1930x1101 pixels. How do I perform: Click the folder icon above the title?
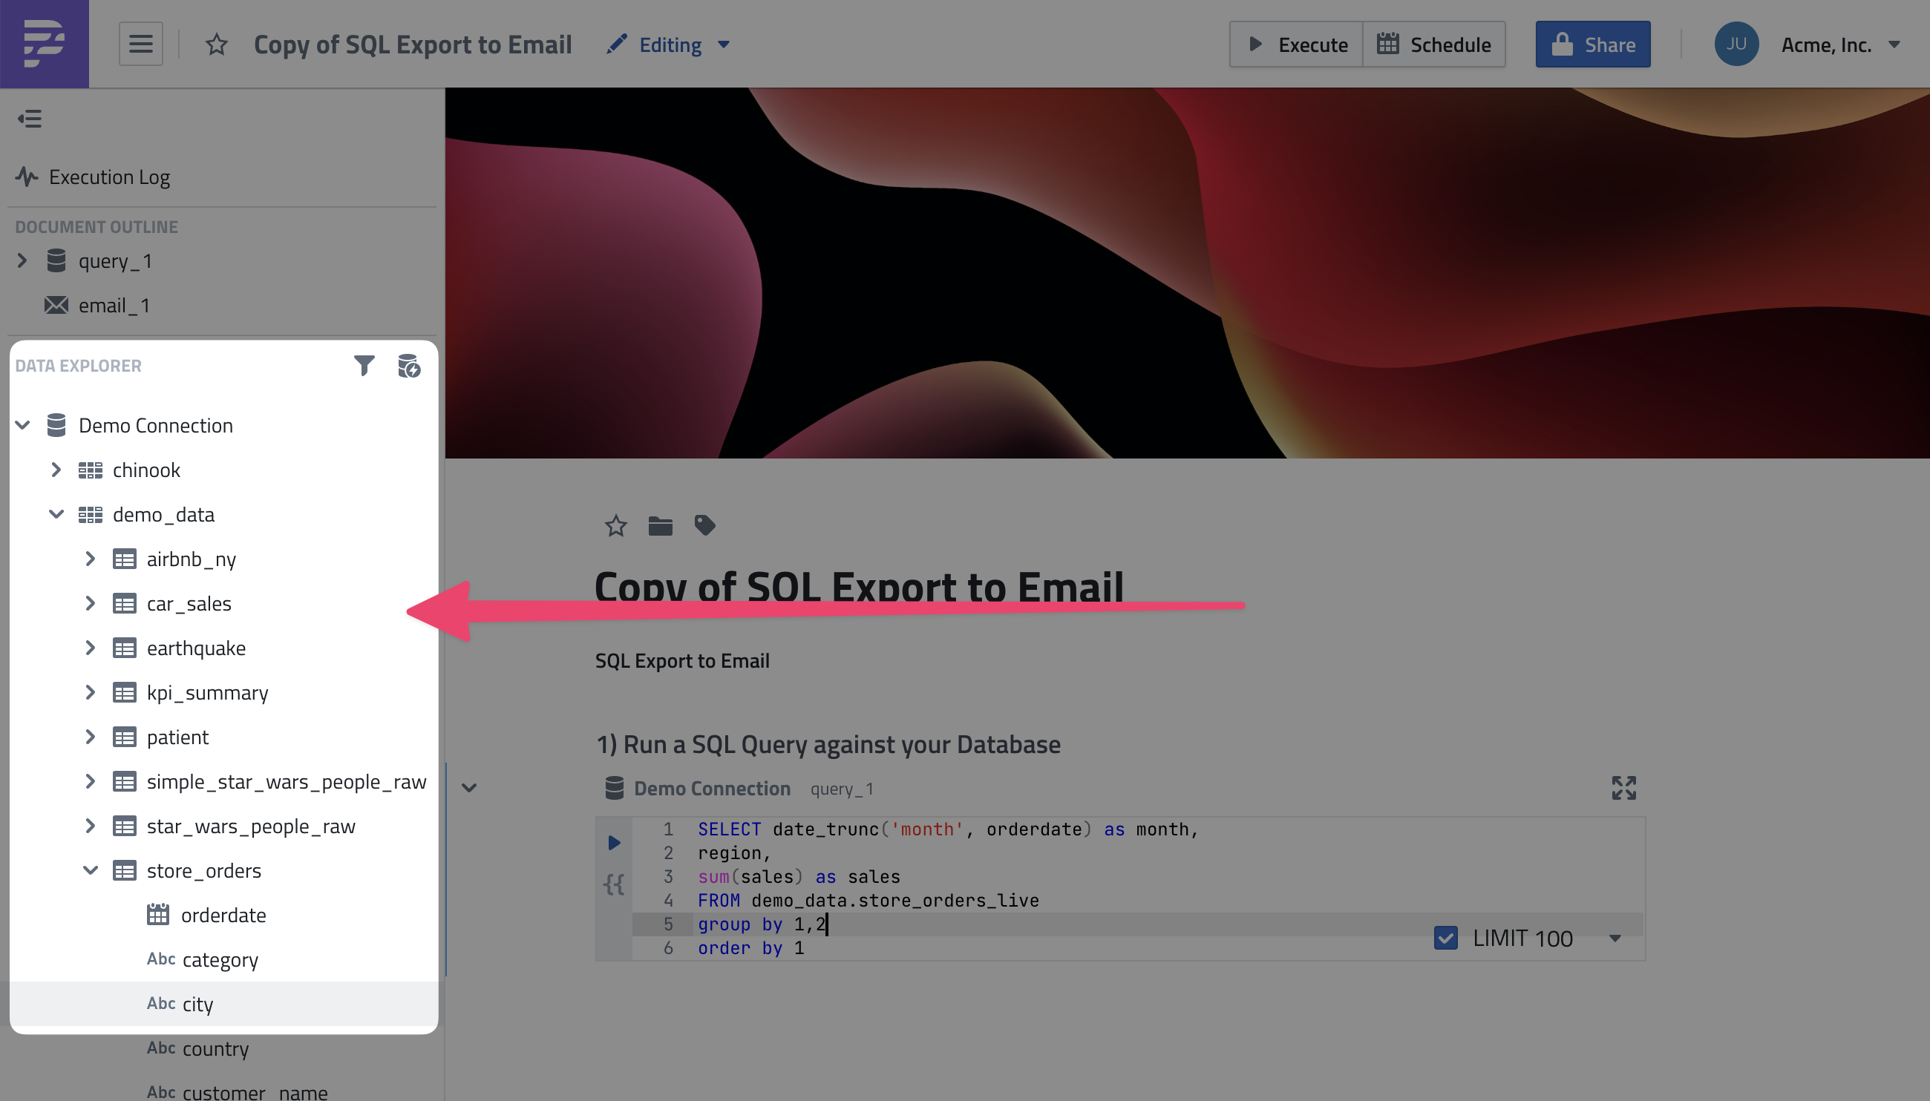[x=660, y=525]
